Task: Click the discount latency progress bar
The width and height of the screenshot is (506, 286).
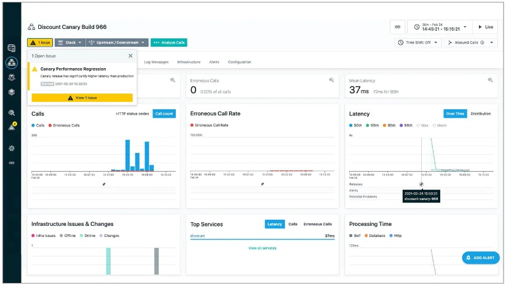Action: 262,239
